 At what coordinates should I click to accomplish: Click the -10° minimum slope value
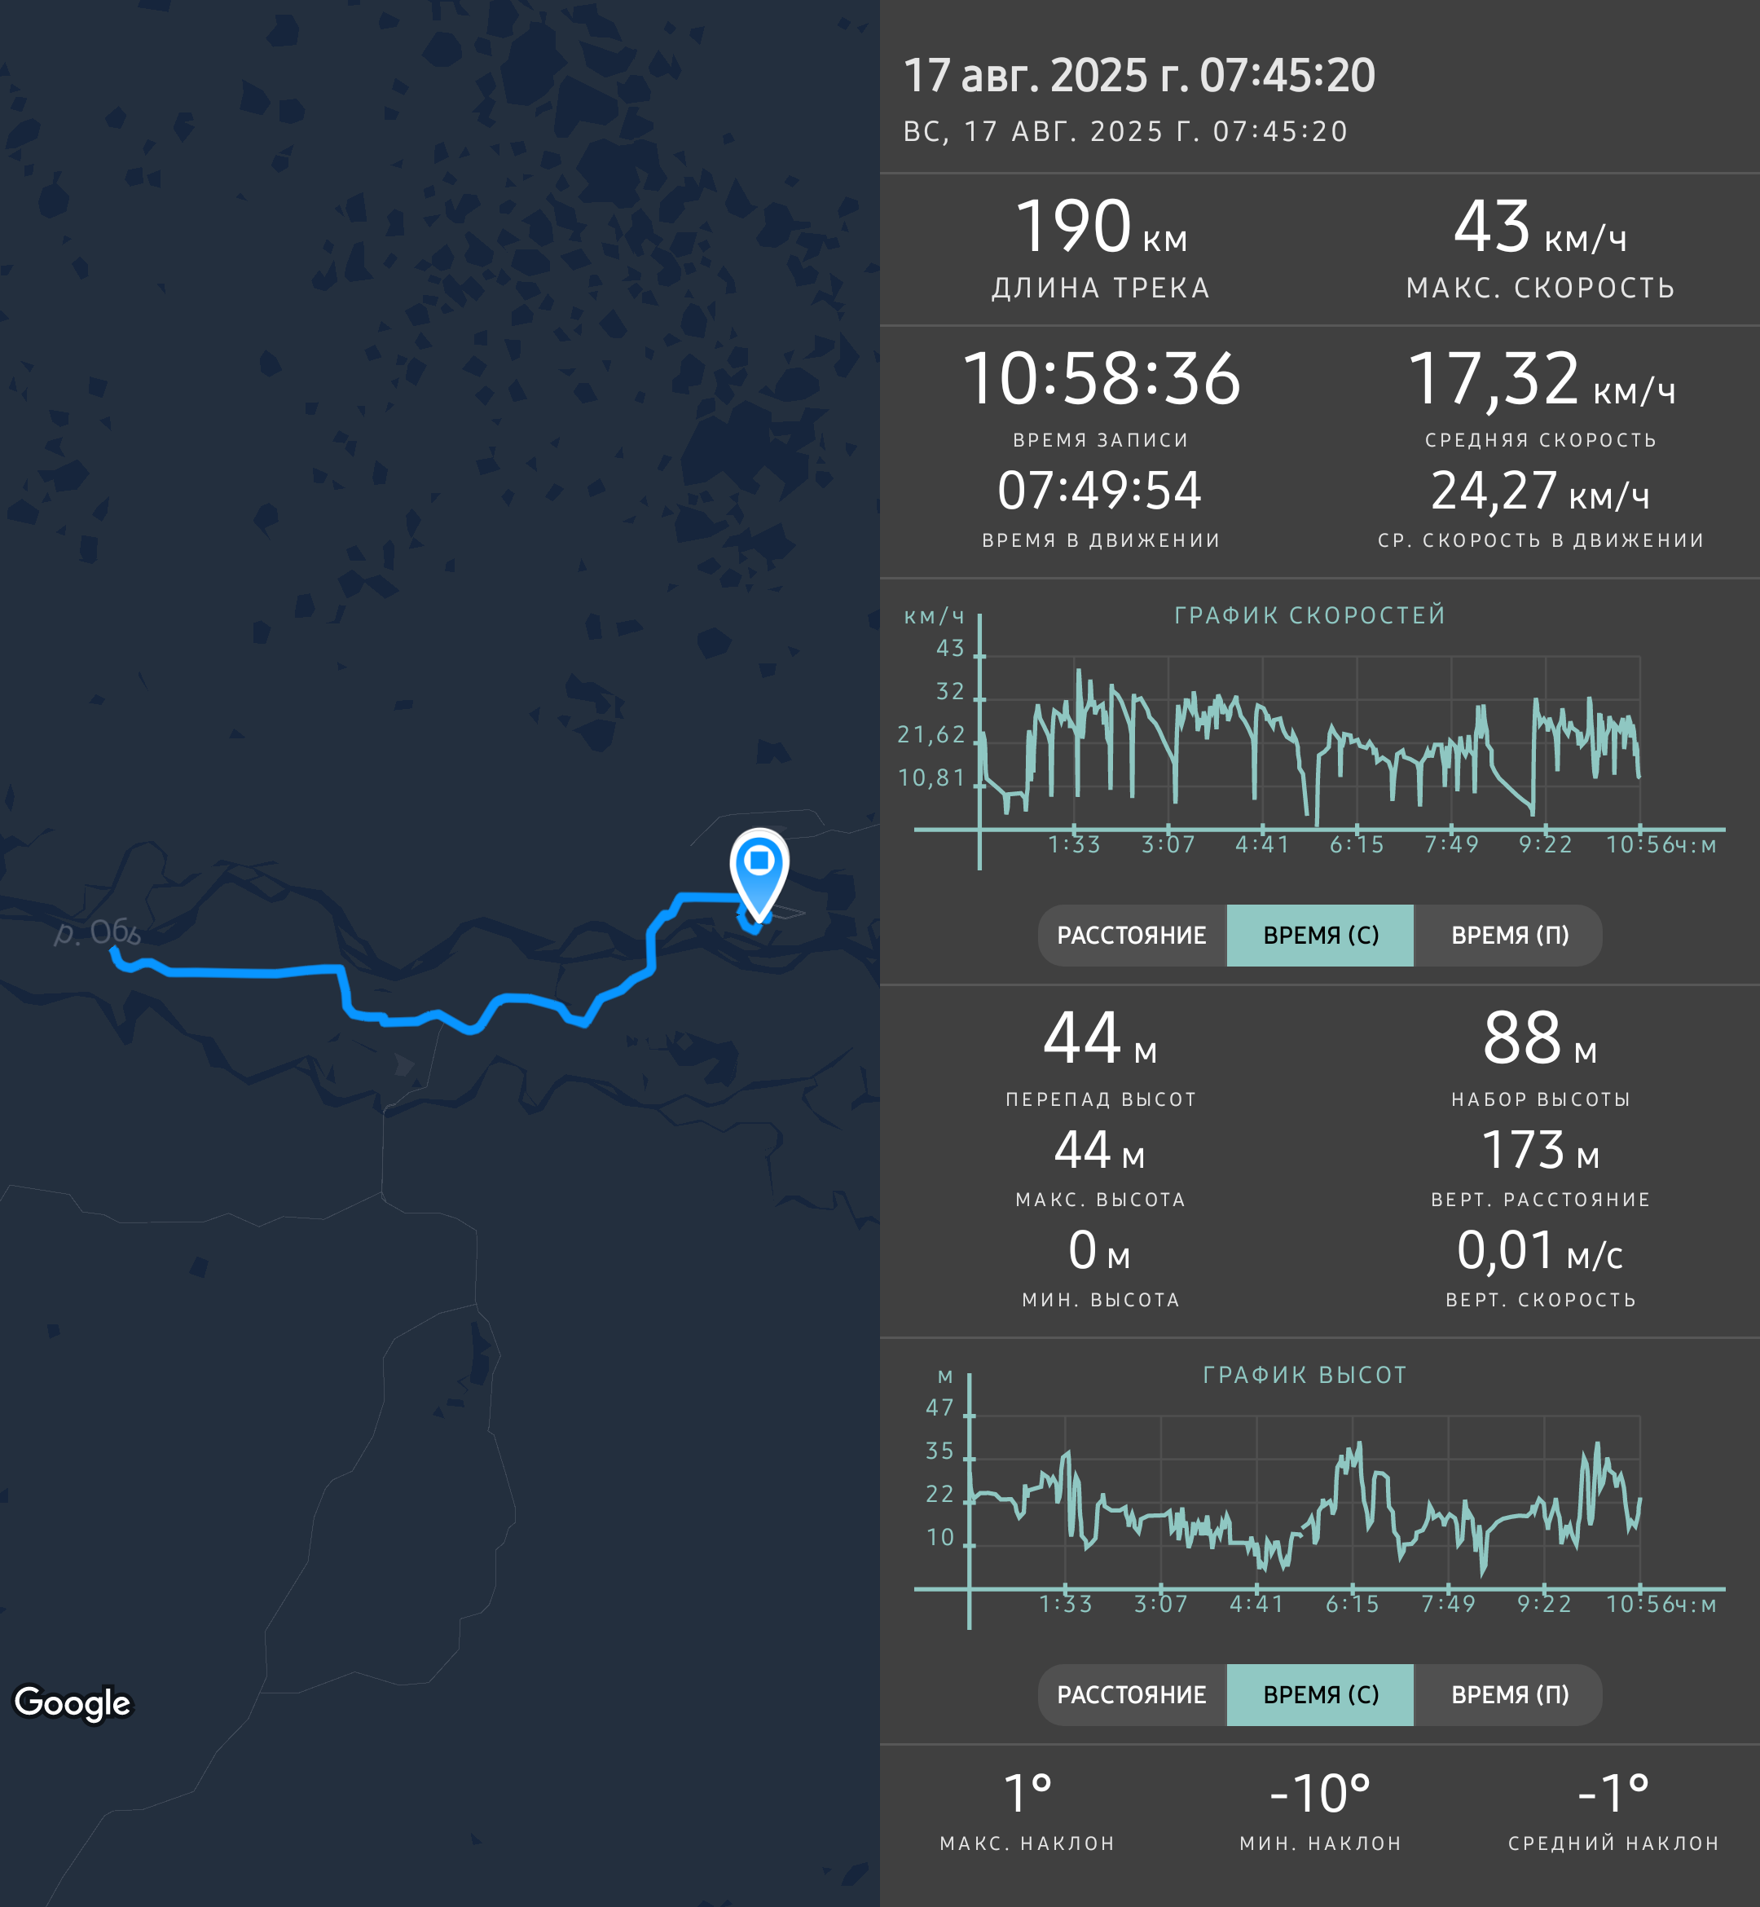pyautogui.click(x=1320, y=1794)
